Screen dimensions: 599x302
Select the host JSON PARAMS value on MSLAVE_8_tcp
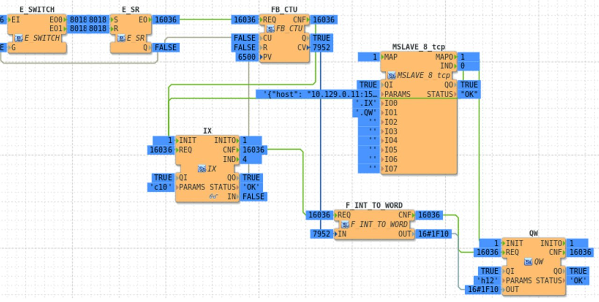[x=318, y=94]
